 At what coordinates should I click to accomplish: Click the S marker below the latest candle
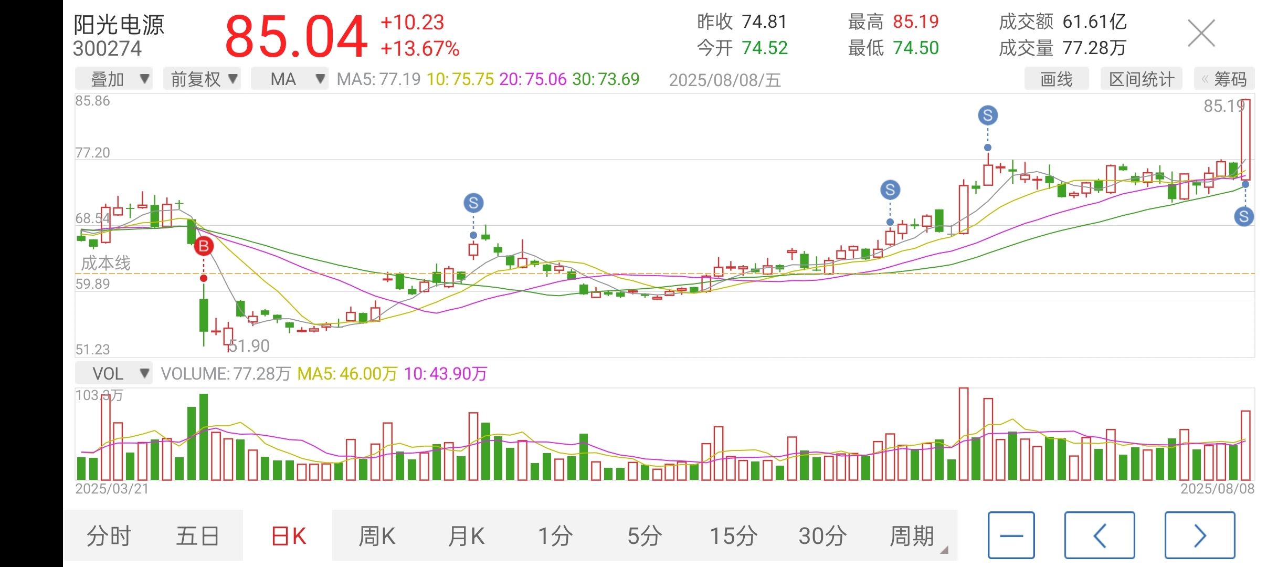[x=1244, y=216]
